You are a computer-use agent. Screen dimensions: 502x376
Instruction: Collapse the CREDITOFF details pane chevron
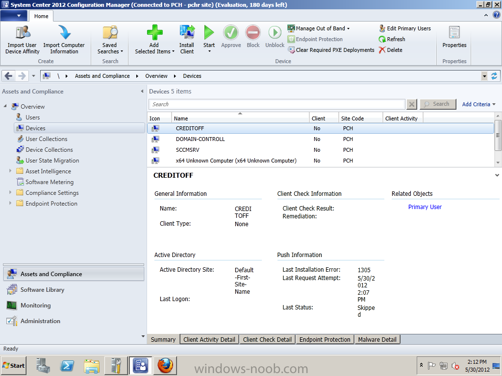(x=497, y=175)
